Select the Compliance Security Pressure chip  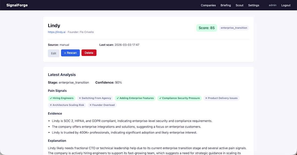click(x=179, y=98)
